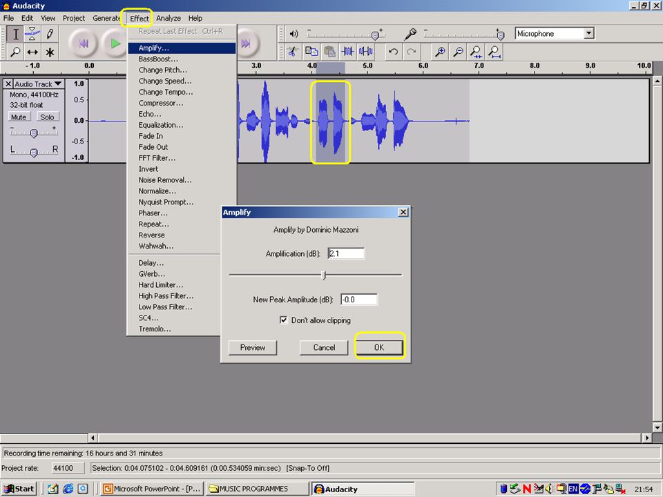
Task: Click the speaker output volume icon
Action: coord(294,34)
